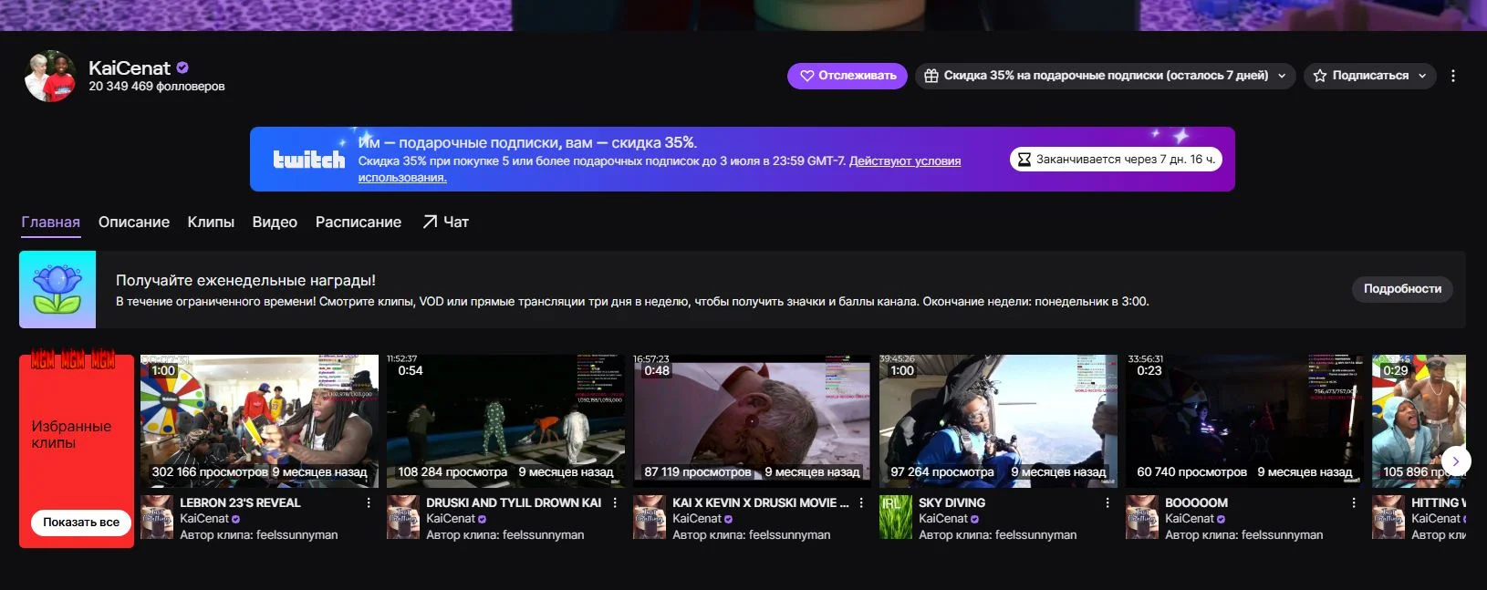This screenshot has width=1487, height=590.
Task: Follow the channel with Отслеживать button
Action: (847, 76)
